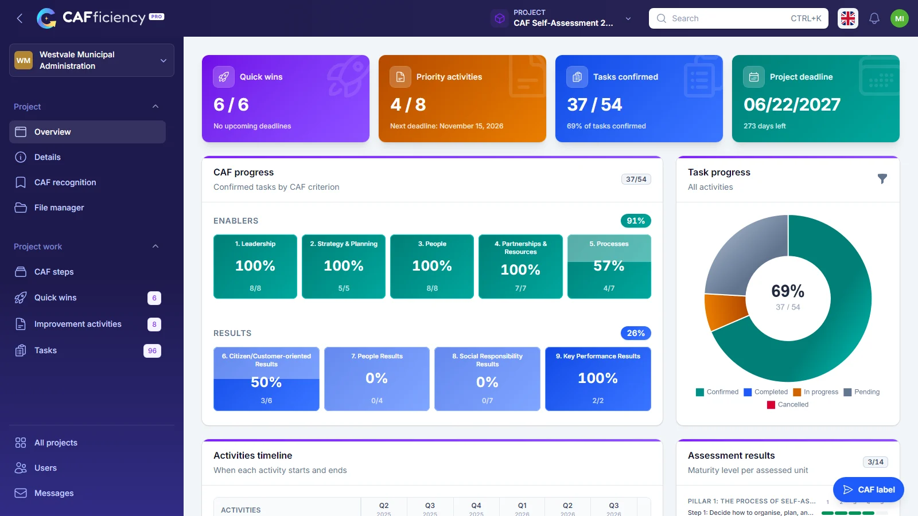Open the notifications bell
This screenshot has height=516, width=918.
tap(874, 18)
